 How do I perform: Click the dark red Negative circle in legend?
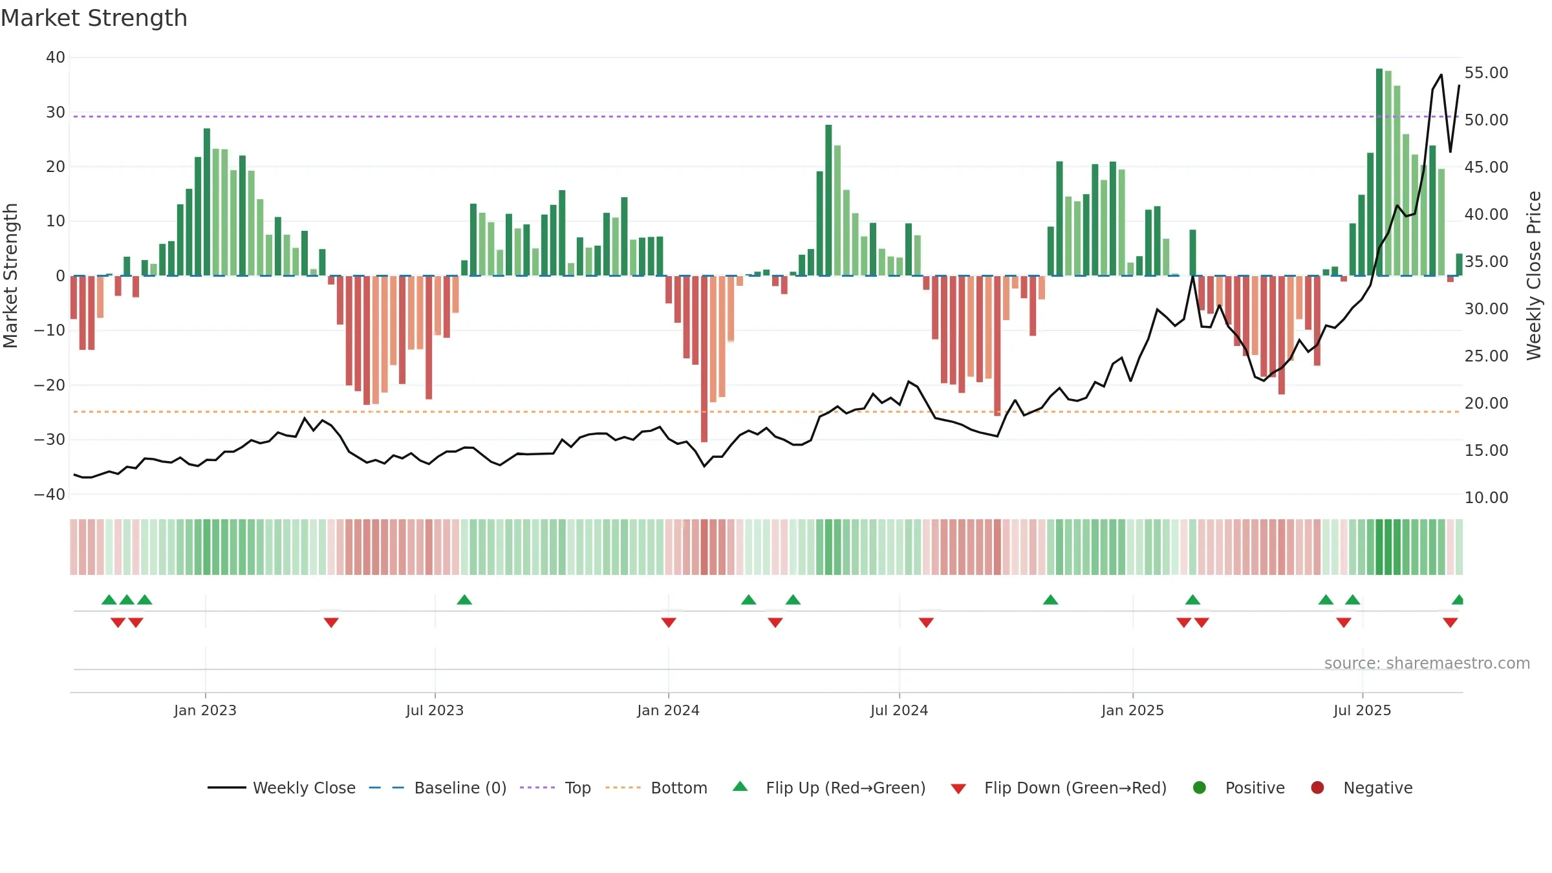[1317, 788]
